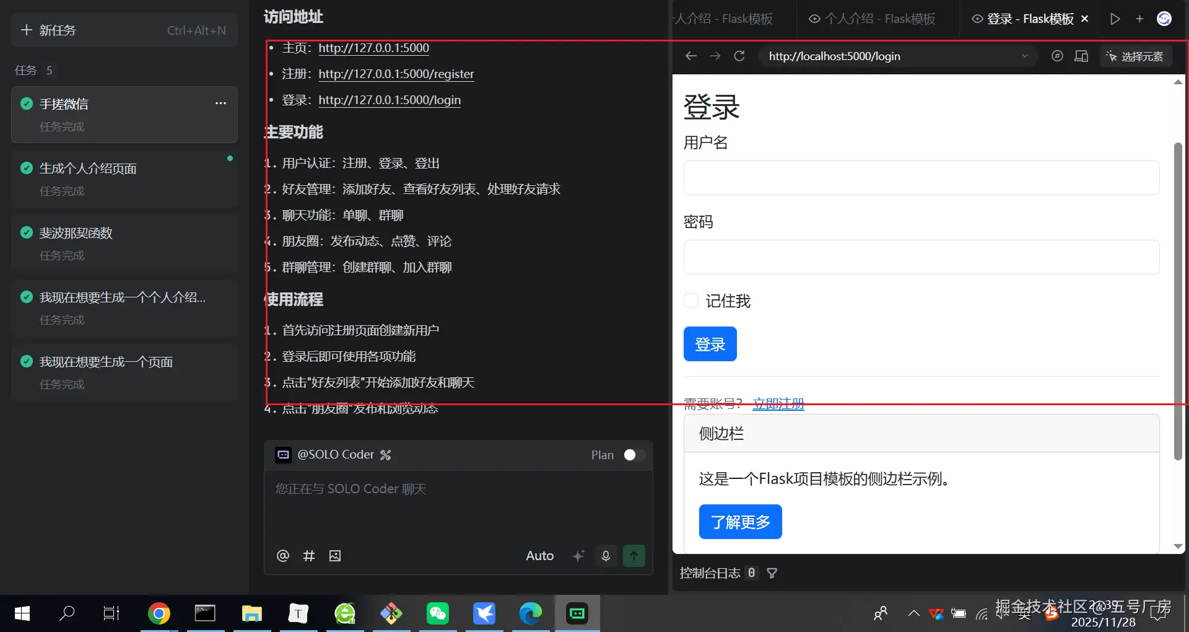Click the image attach icon in chat input
The width and height of the screenshot is (1189, 632).
tap(335, 556)
